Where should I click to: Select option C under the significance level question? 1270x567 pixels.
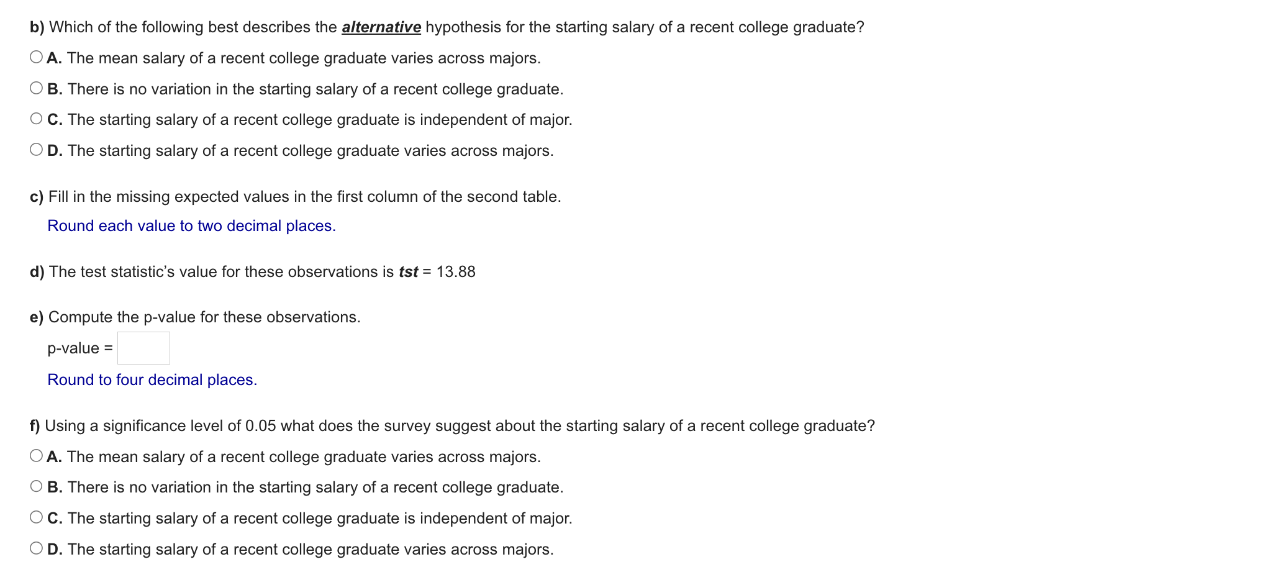[35, 516]
